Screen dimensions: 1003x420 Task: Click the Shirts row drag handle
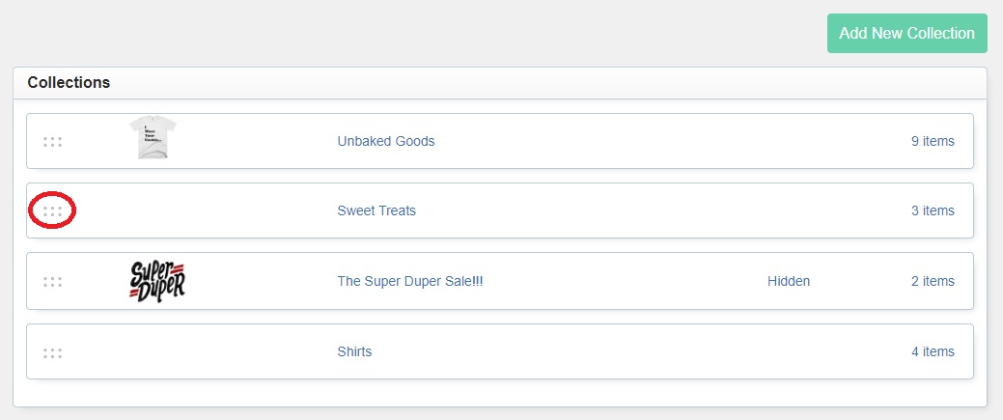click(52, 352)
